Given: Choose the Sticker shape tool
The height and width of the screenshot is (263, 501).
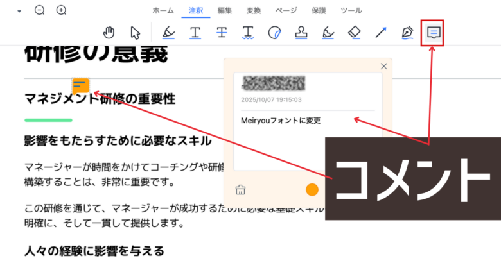Looking at the screenshot, I should pos(274,32).
